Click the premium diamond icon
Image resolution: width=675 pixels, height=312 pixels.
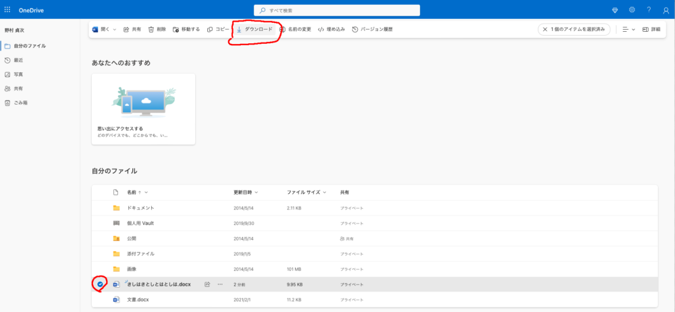(x=614, y=10)
